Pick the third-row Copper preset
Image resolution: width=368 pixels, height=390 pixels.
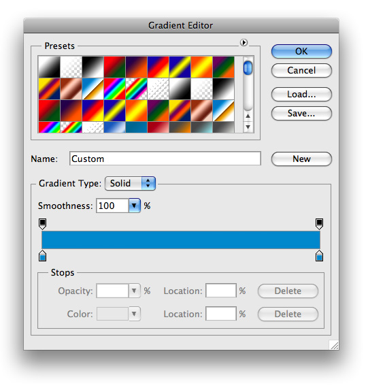tap(201, 110)
